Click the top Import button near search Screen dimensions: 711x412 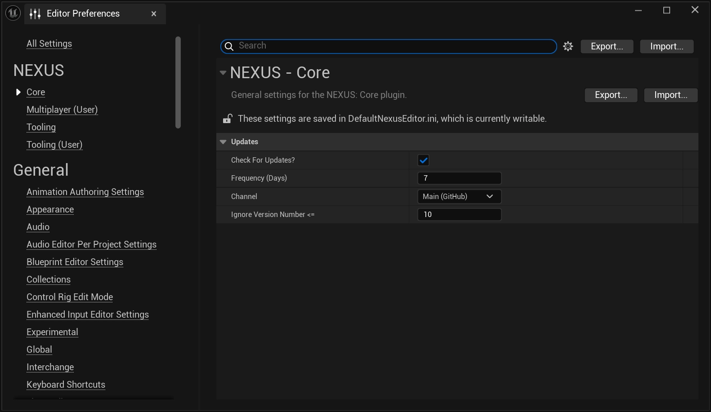click(666, 46)
